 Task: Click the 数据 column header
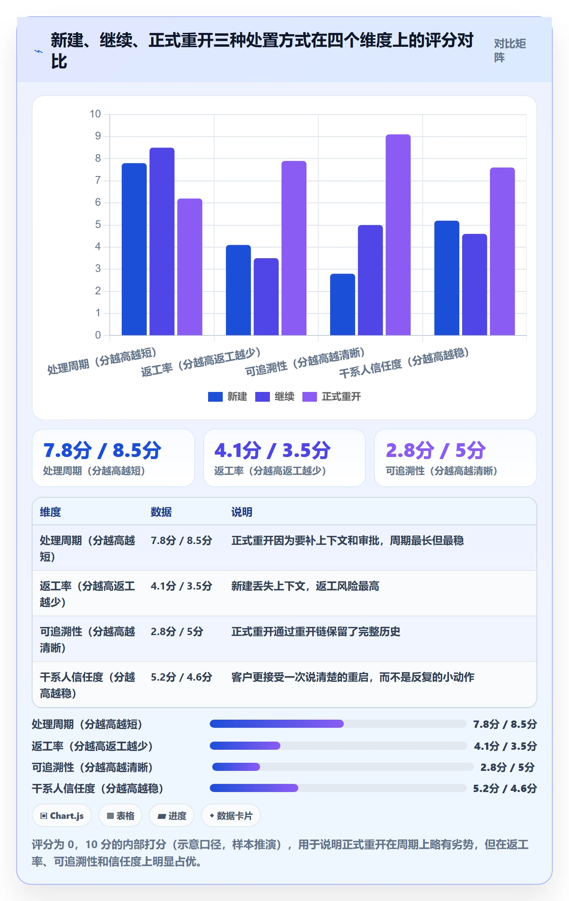[161, 512]
